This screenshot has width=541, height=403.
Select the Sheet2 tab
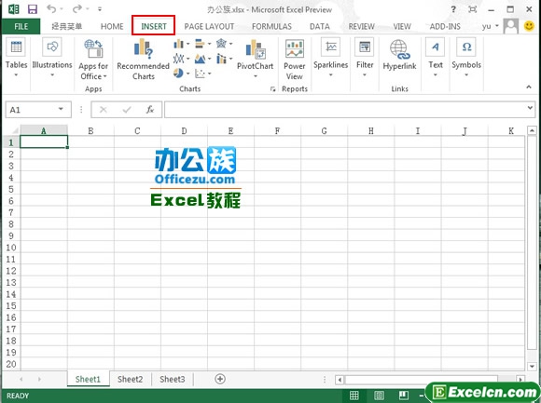coord(130,379)
